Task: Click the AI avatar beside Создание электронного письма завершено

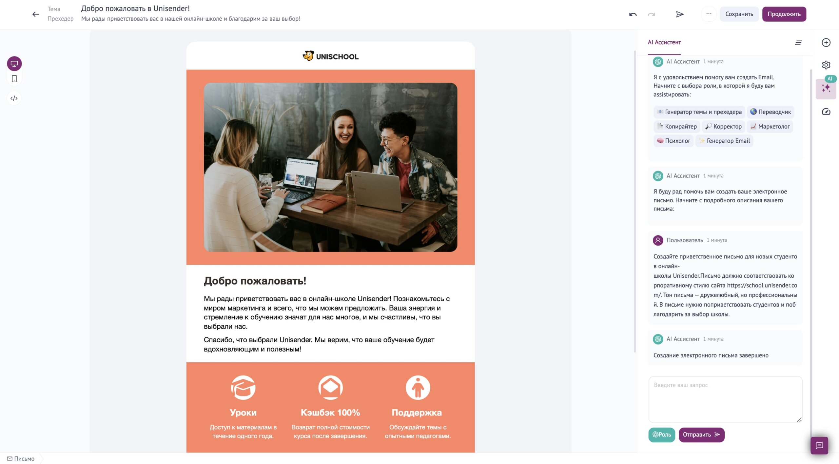Action: pyautogui.click(x=657, y=339)
